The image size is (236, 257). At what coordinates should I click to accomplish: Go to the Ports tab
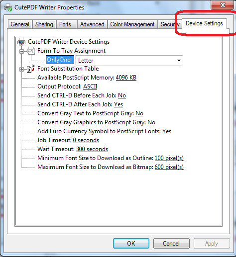[65, 24]
